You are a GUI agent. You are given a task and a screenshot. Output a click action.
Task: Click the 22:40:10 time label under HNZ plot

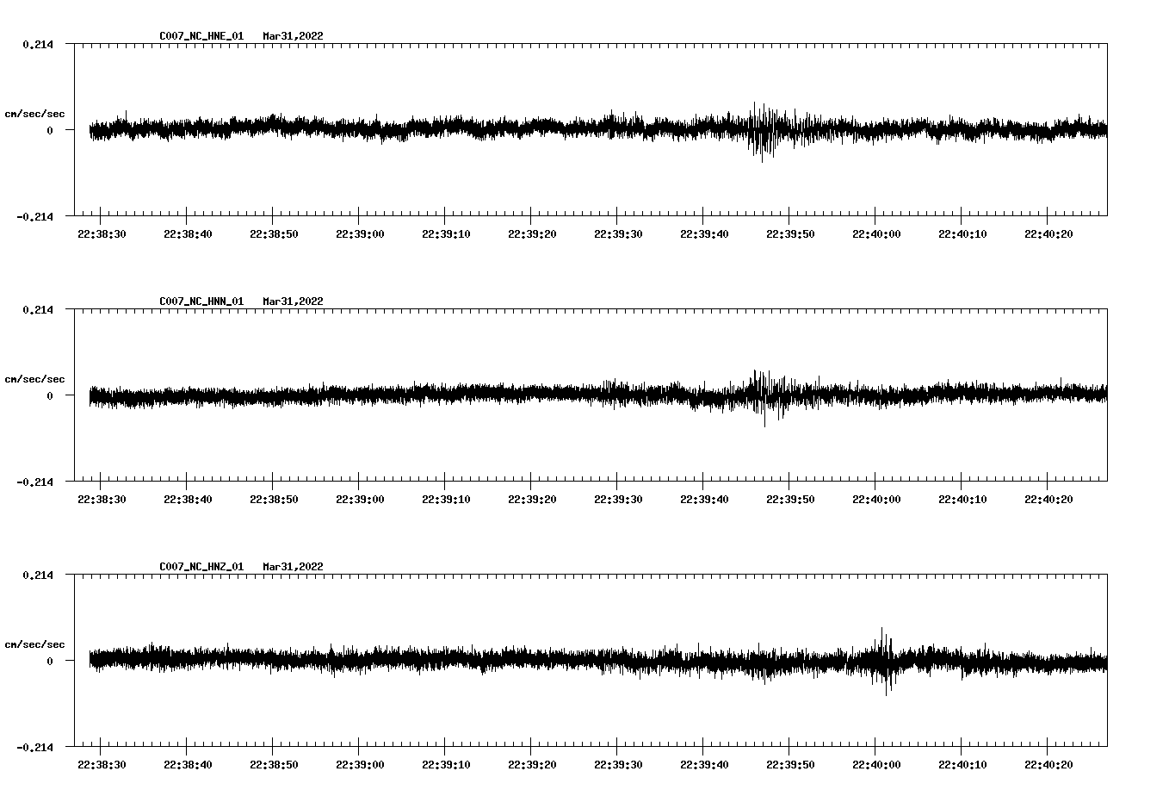pyautogui.click(x=962, y=765)
